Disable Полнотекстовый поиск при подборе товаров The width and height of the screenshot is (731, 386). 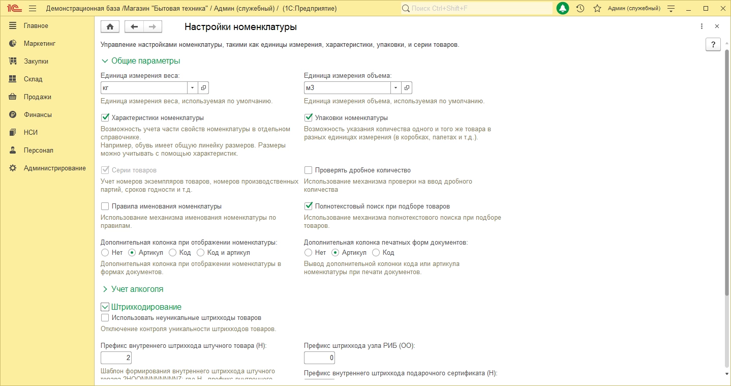pyautogui.click(x=309, y=206)
